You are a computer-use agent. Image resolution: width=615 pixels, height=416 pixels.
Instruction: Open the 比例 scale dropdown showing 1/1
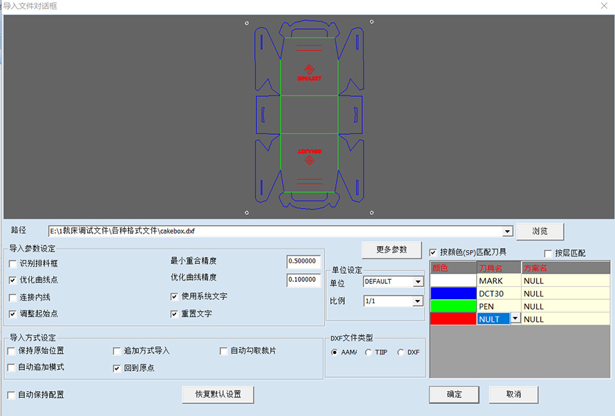coord(417,301)
